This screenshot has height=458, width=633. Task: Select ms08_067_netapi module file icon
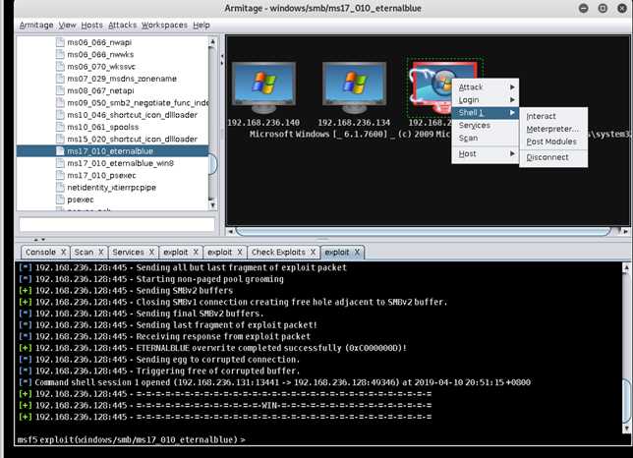60,90
